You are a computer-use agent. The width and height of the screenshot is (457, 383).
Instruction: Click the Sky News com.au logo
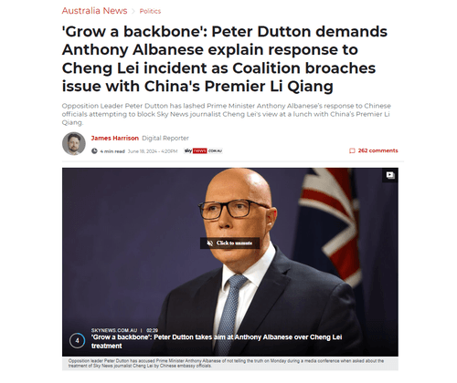(x=203, y=150)
